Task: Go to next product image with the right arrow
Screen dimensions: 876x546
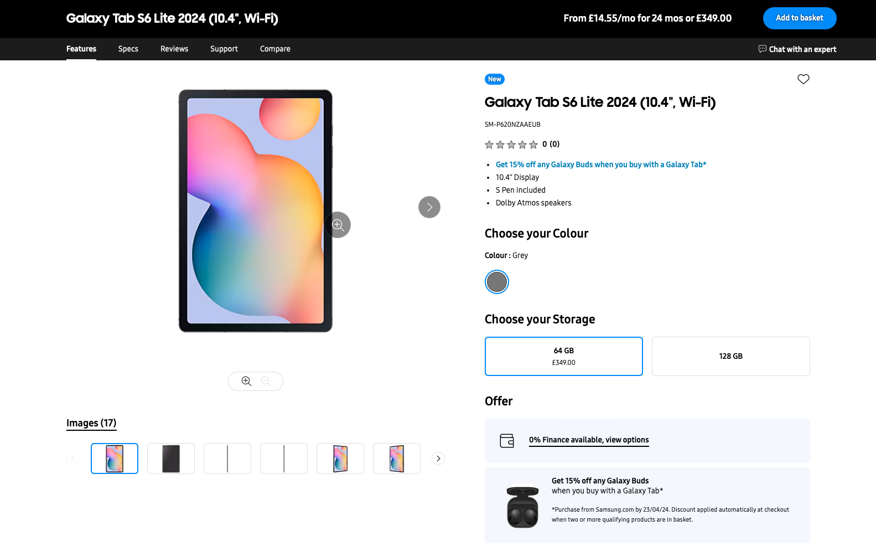Action: click(x=429, y=207)
